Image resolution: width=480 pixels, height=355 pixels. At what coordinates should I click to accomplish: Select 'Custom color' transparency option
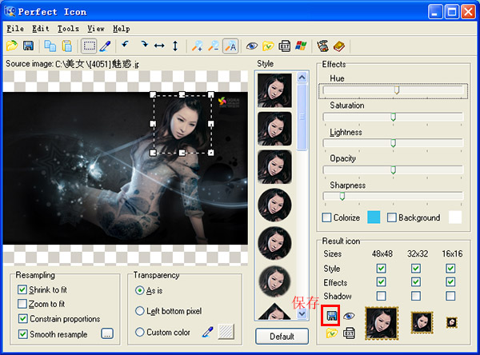click(x=139, y=332)
